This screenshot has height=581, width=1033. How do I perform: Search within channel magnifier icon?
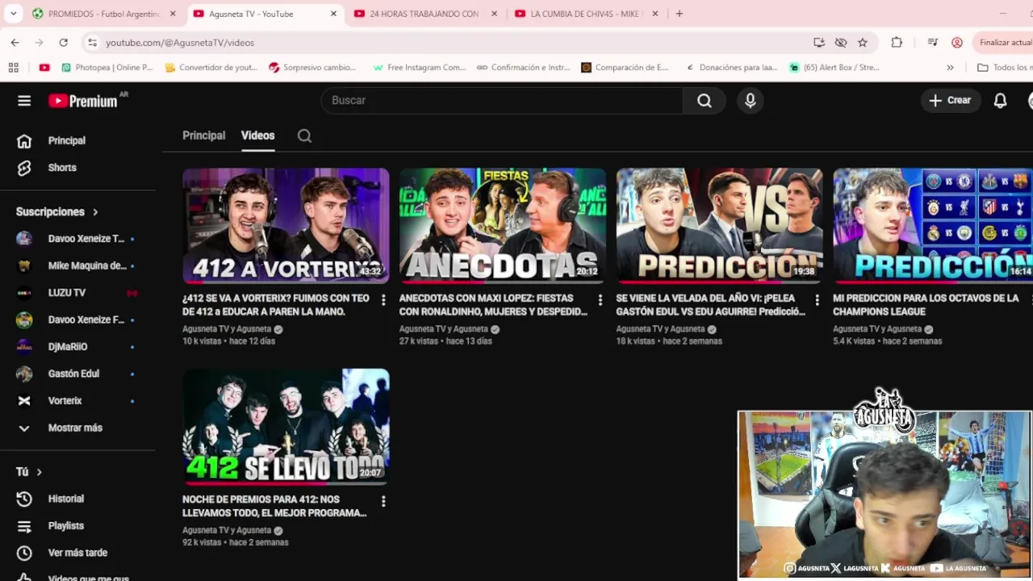click(x=304, y=136)
